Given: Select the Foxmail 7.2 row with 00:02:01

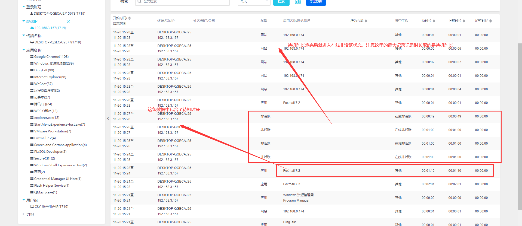Looking at the screenshot, I should [x=305, y=184].
